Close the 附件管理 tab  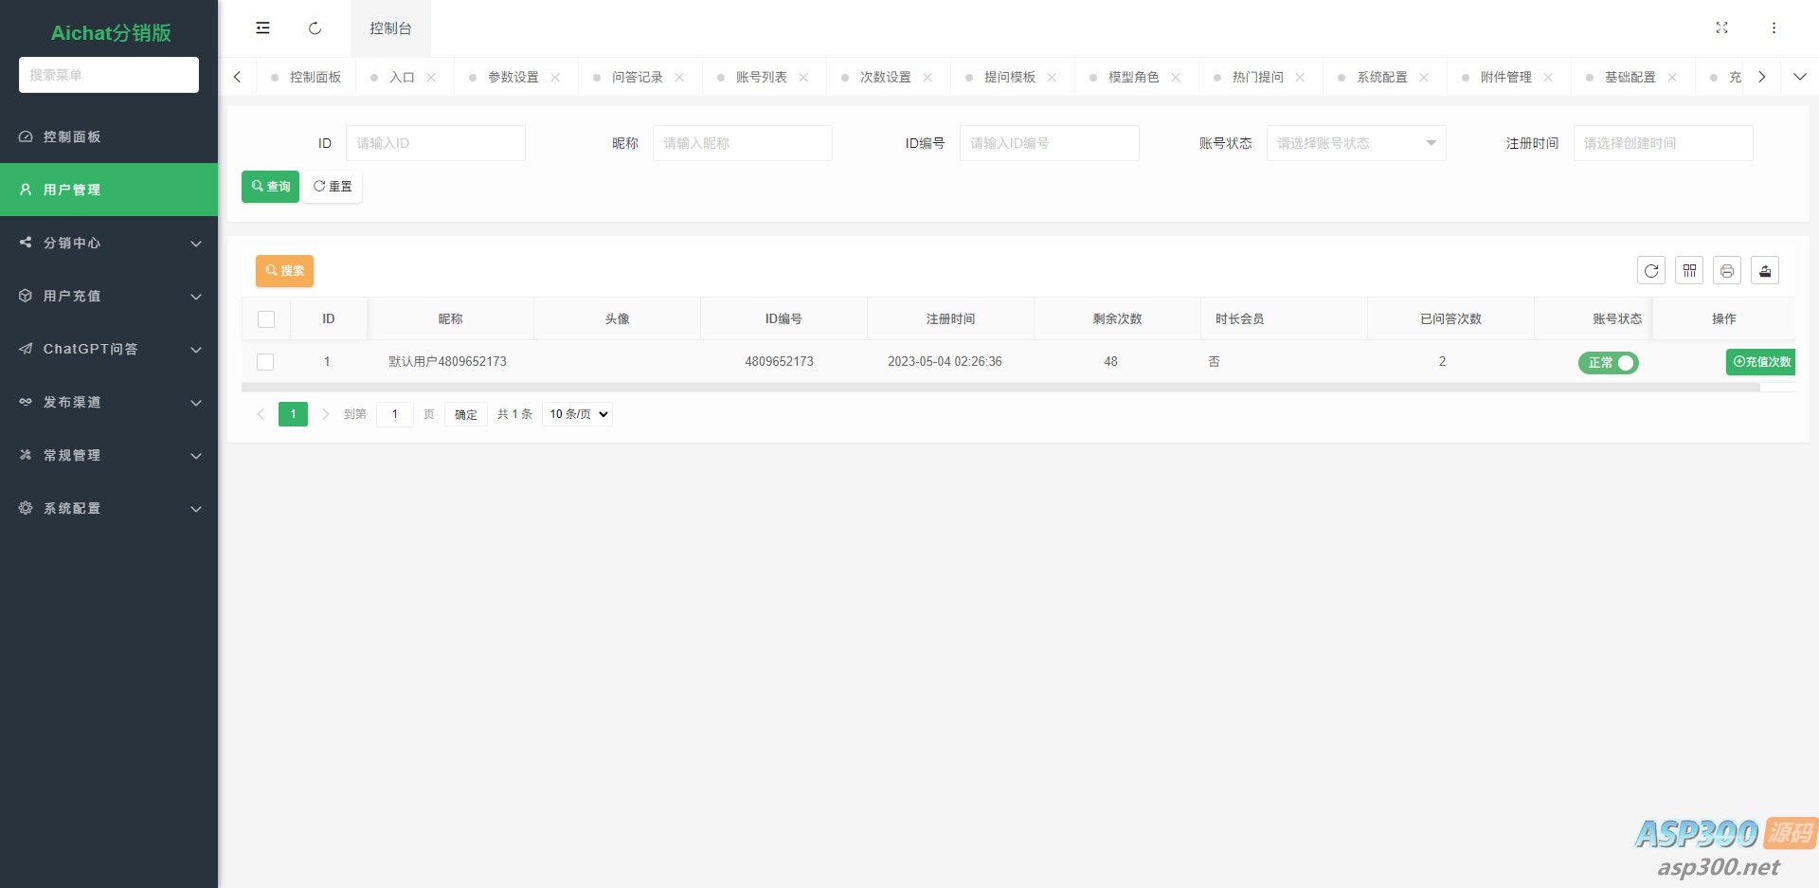click(1548, 78)
